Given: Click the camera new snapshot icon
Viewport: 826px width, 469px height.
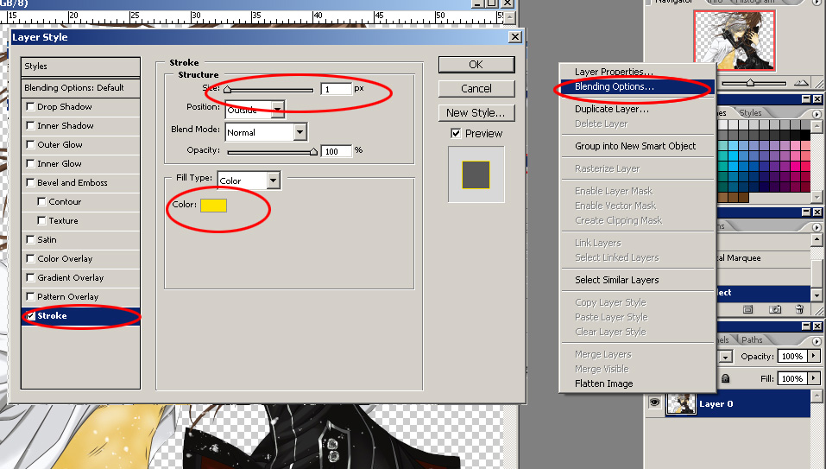Looking at the screenshot, I should tap(775, 309).
